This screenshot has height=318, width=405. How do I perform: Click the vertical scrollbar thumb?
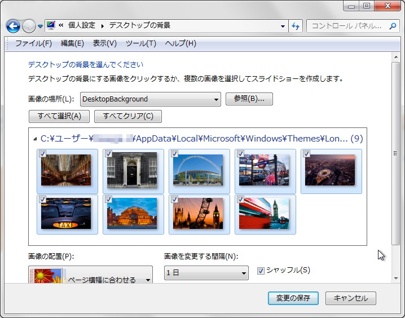pyautogui.click(x=396, y=153)
